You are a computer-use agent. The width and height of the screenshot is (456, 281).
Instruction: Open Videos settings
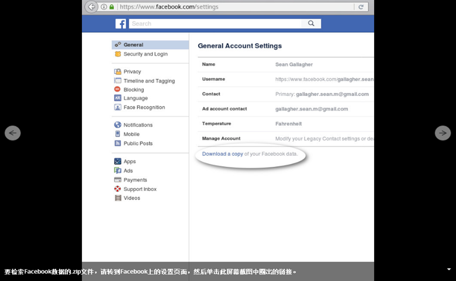pyautogui.click(x=132, y=198)
